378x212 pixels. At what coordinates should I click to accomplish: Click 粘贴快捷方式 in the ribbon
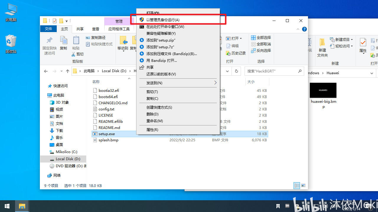point(99,44)
